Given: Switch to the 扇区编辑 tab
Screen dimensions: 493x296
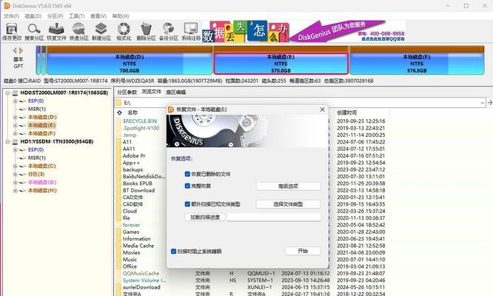Looking at the screenshot, I should (x=175, y=92).
